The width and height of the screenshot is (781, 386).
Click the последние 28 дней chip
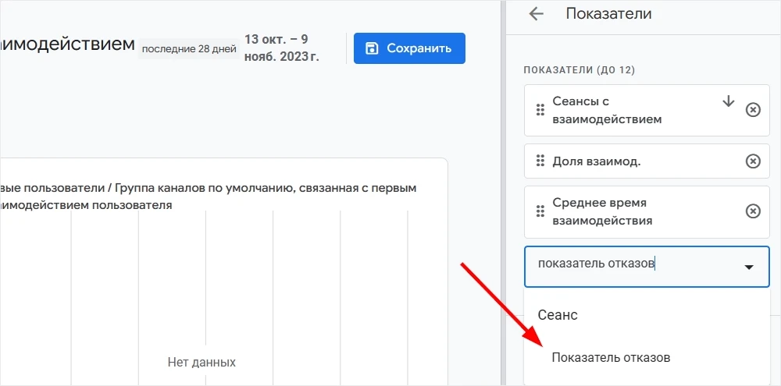(x=189, y=49)
